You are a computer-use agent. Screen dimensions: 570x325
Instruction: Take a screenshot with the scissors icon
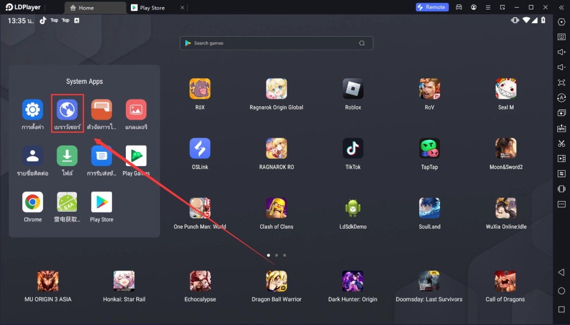click(x=562, y=144)
